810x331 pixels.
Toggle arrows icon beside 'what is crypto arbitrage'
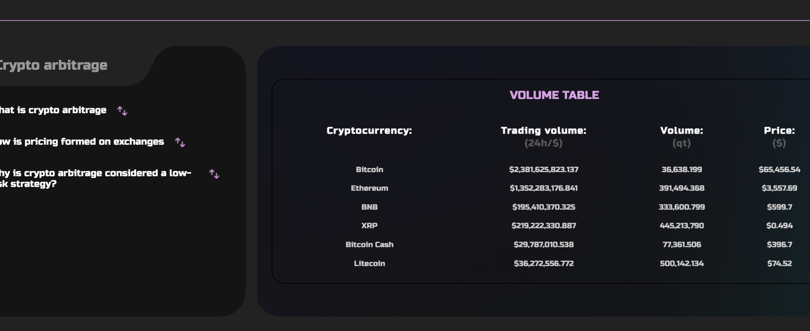click(x=122, y=111)
